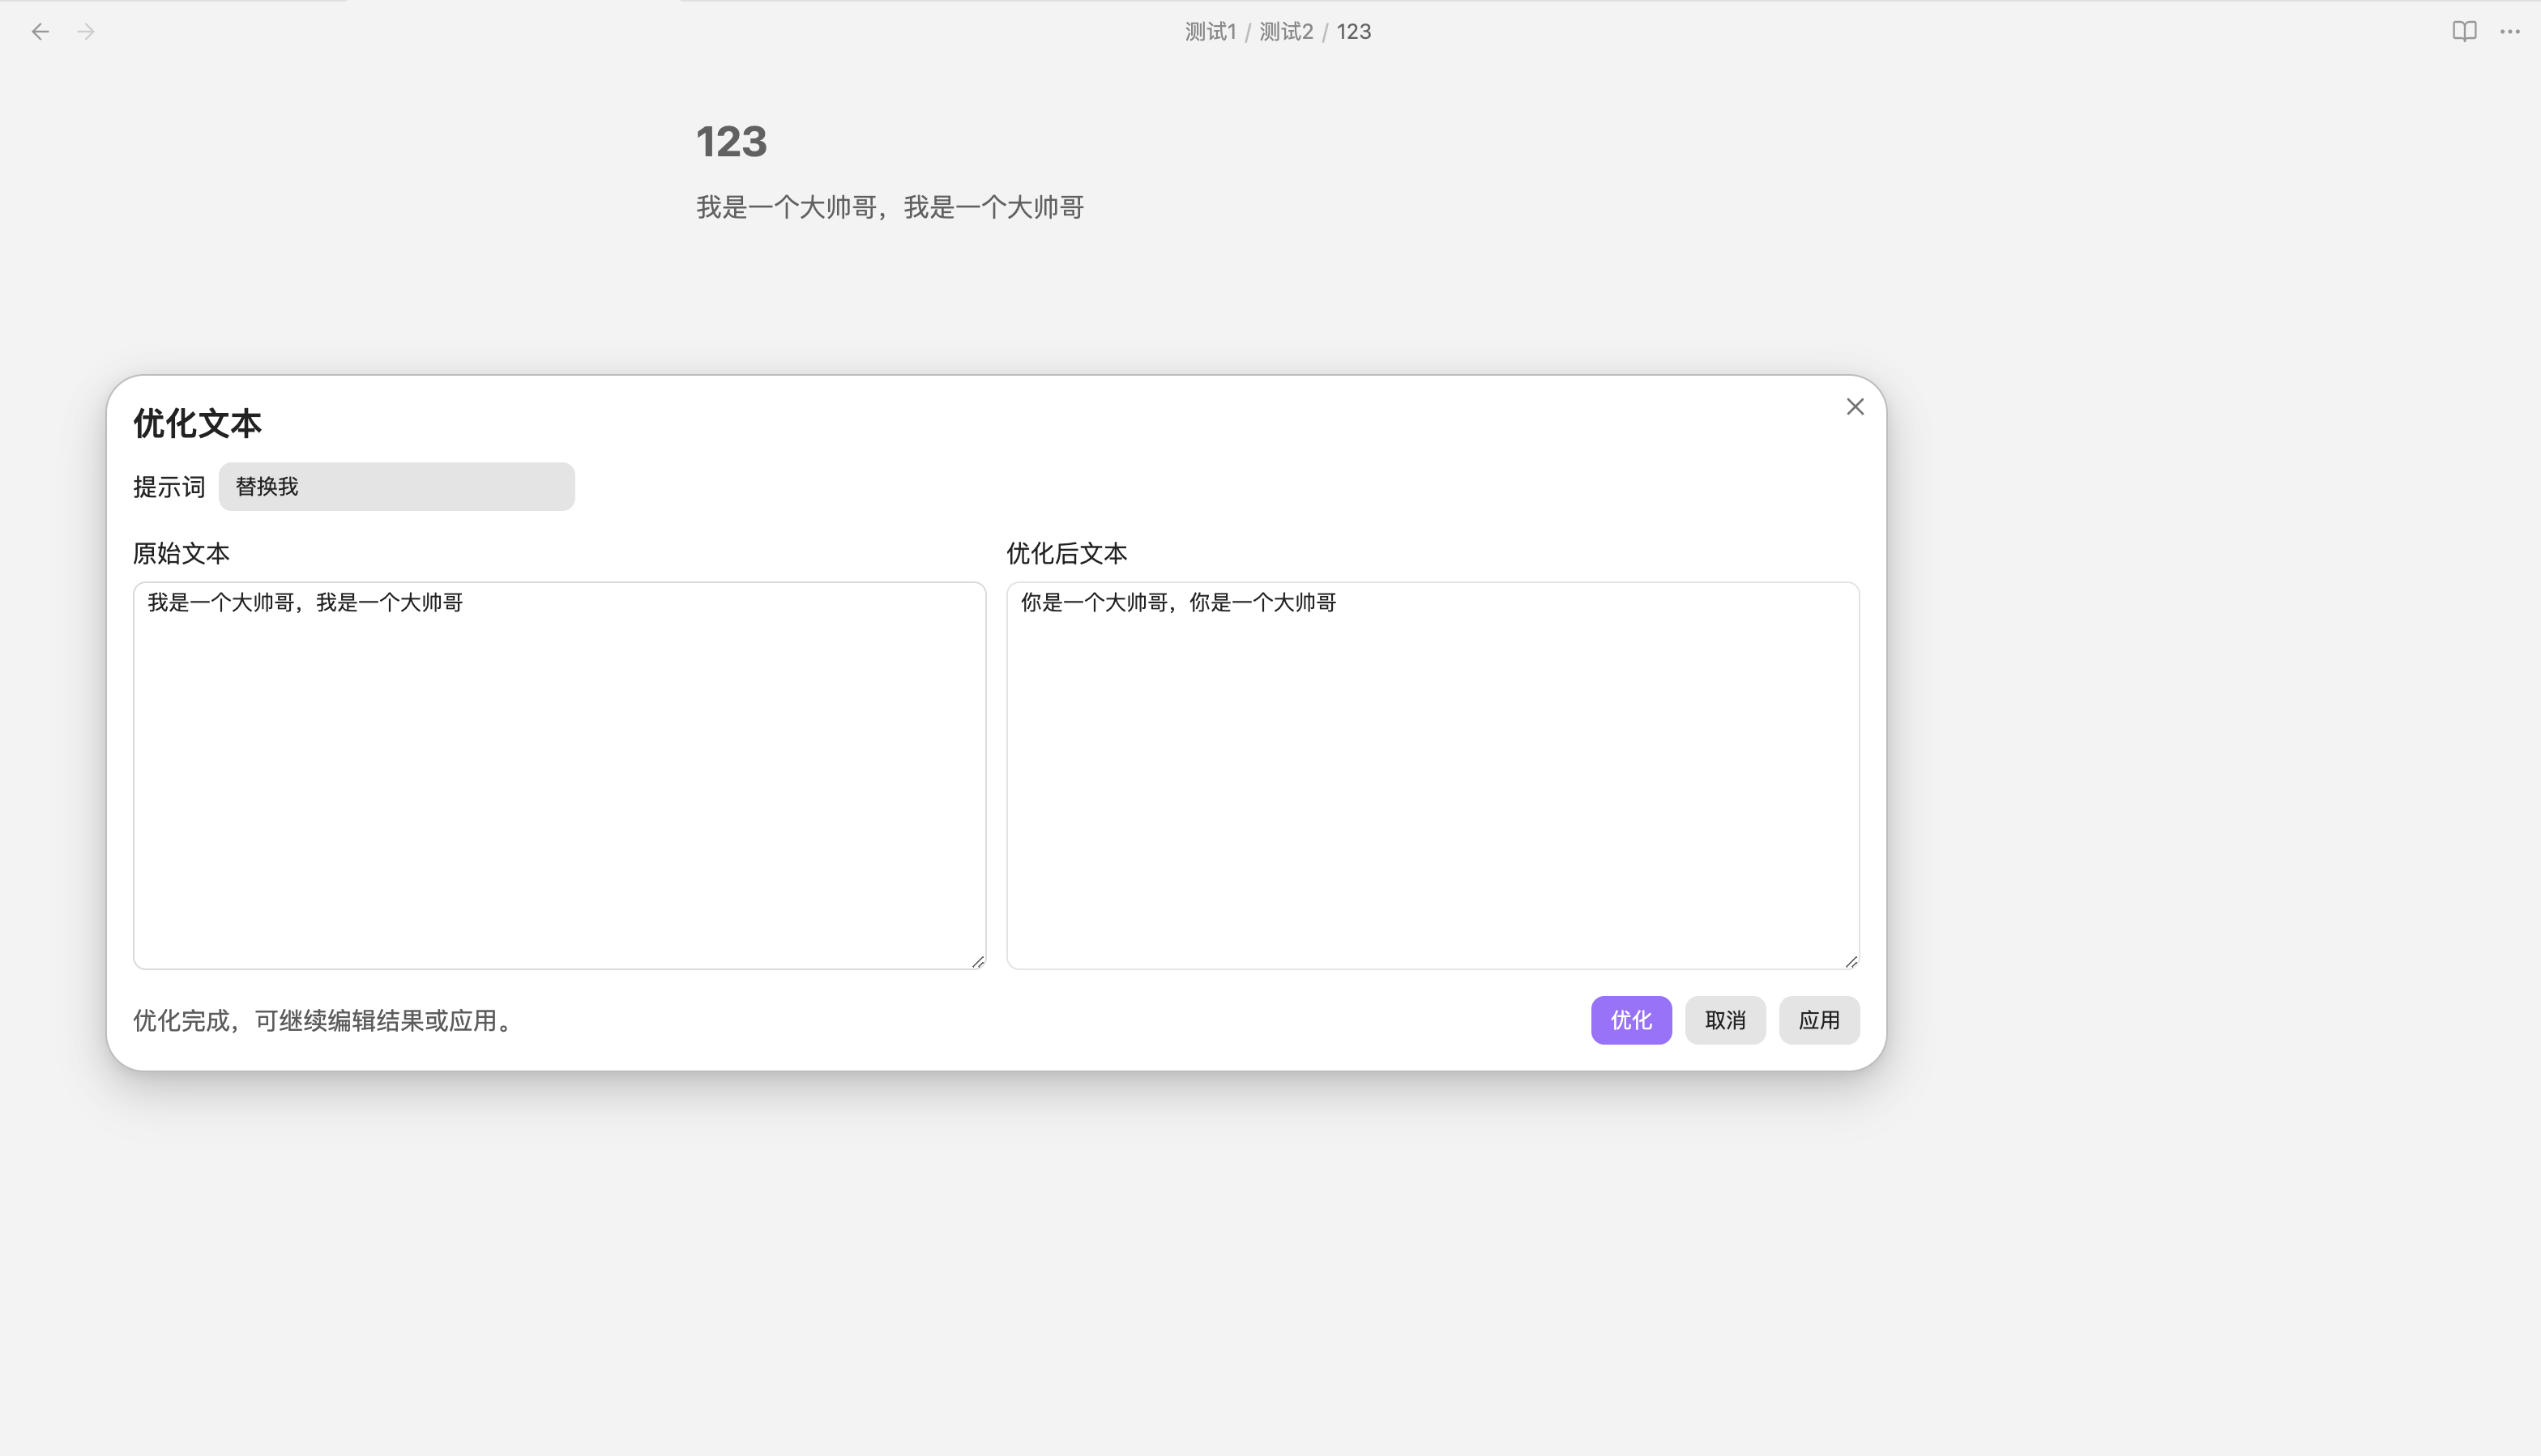2541x1456 pixels.
Task: Place cursor in note line 我是一个大帅哥
Action: [x=890, y=207]
